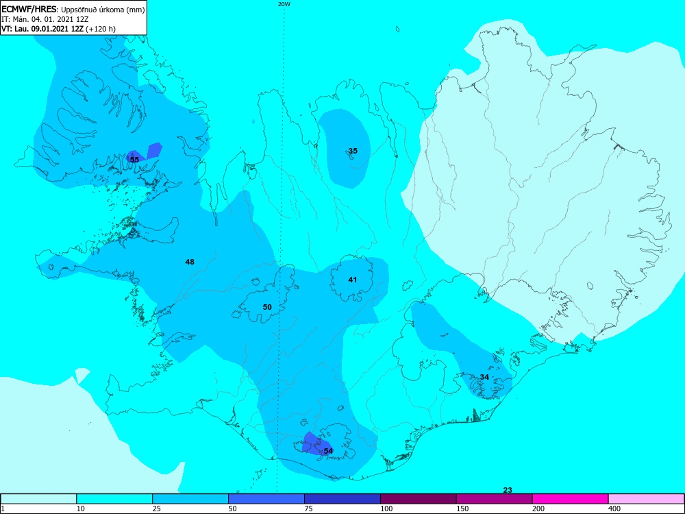Click the 1–10 mm legend color swatch
This screenshot has width=685, height=514.
(38, 499)
